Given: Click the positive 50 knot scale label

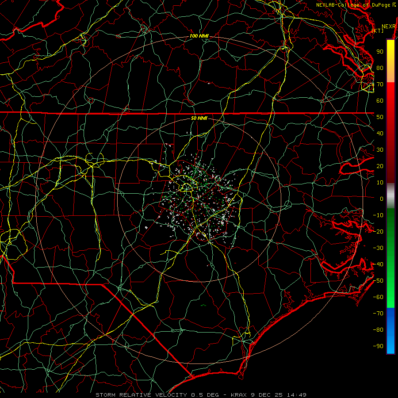Looking at the screenshot, I should [380, 117].
